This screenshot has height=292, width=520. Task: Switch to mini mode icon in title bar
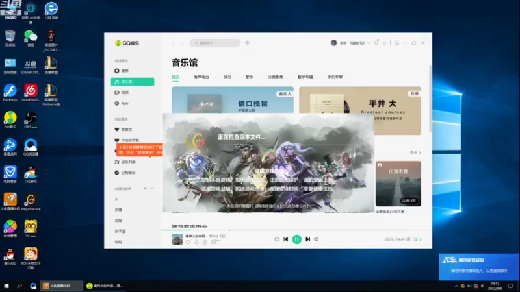pos(397,43)
